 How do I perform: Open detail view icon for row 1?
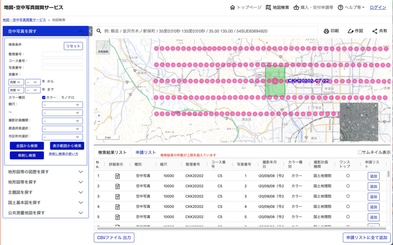point(117,176)
